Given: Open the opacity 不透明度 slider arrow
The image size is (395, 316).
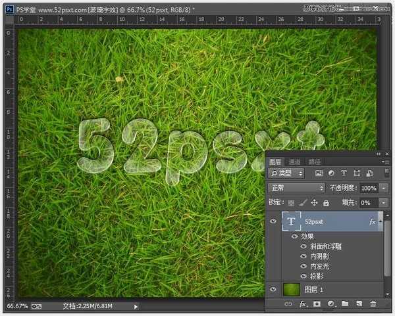Looking at the screenshot, I should (x=384, y=188).
